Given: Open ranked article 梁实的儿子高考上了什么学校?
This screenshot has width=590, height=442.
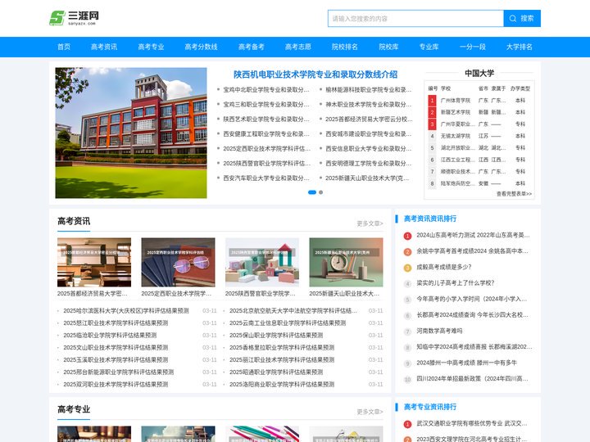Looking at the screenshot, I should 456,283.
